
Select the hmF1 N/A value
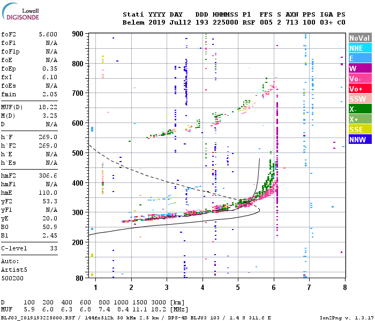[51, 185]
